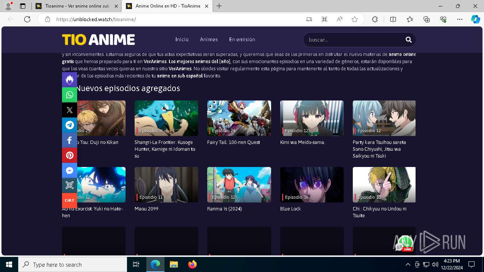Open En emisión menu item

tap(242, 39)
